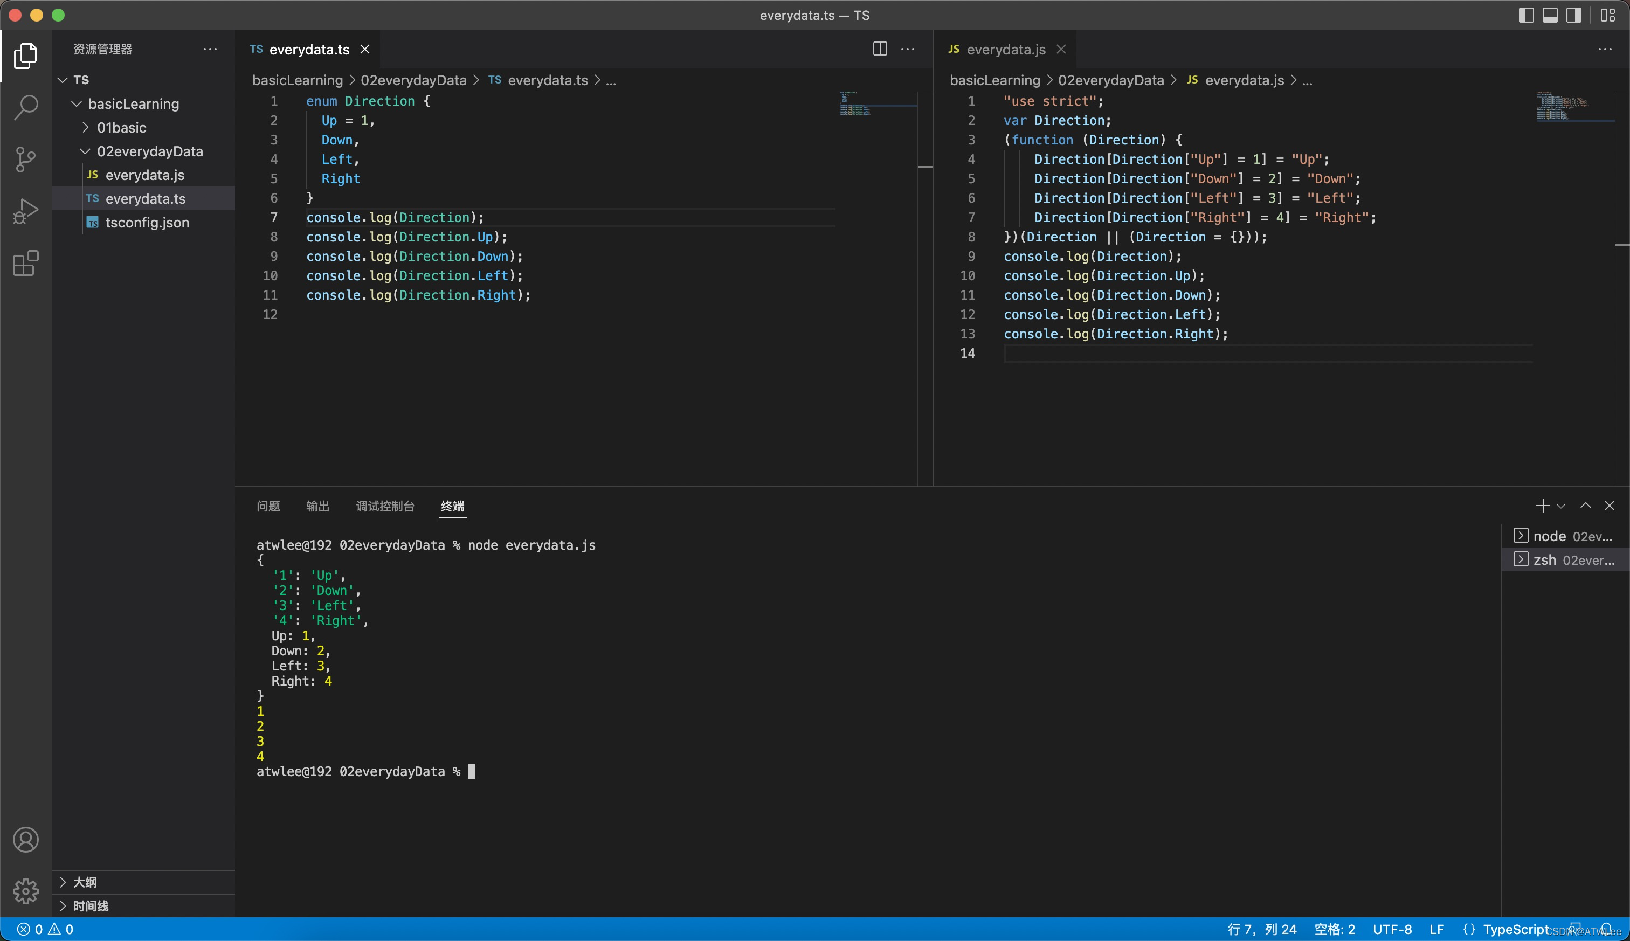Toggle the secondary side bar
The width and height of the screenshot is (1630, 941).
[1574, 15]
